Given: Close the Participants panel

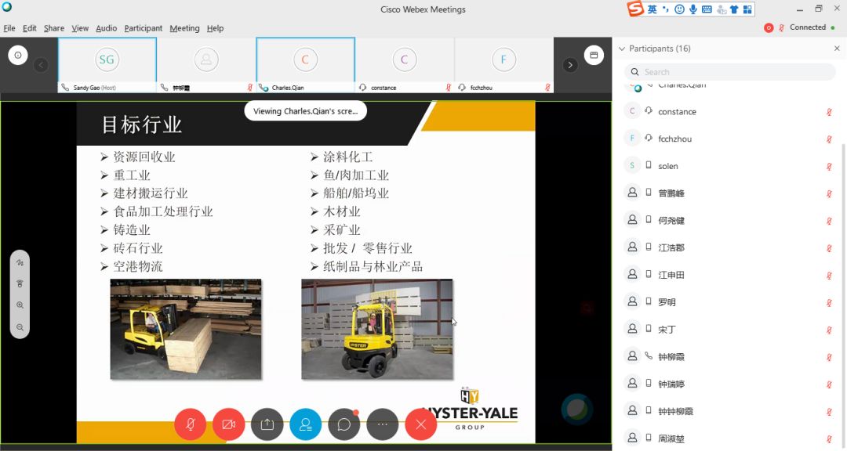Looking at the screenshot, I should pos(837,49).
